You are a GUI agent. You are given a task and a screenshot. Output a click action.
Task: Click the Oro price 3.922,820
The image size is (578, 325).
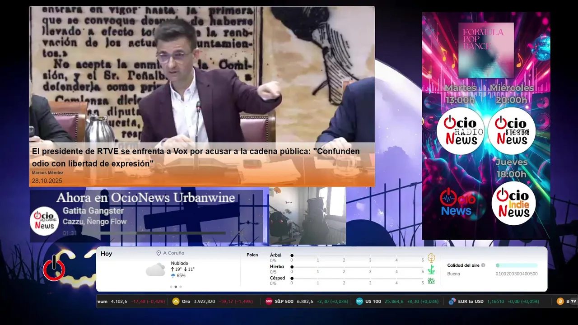coord(205,302)
